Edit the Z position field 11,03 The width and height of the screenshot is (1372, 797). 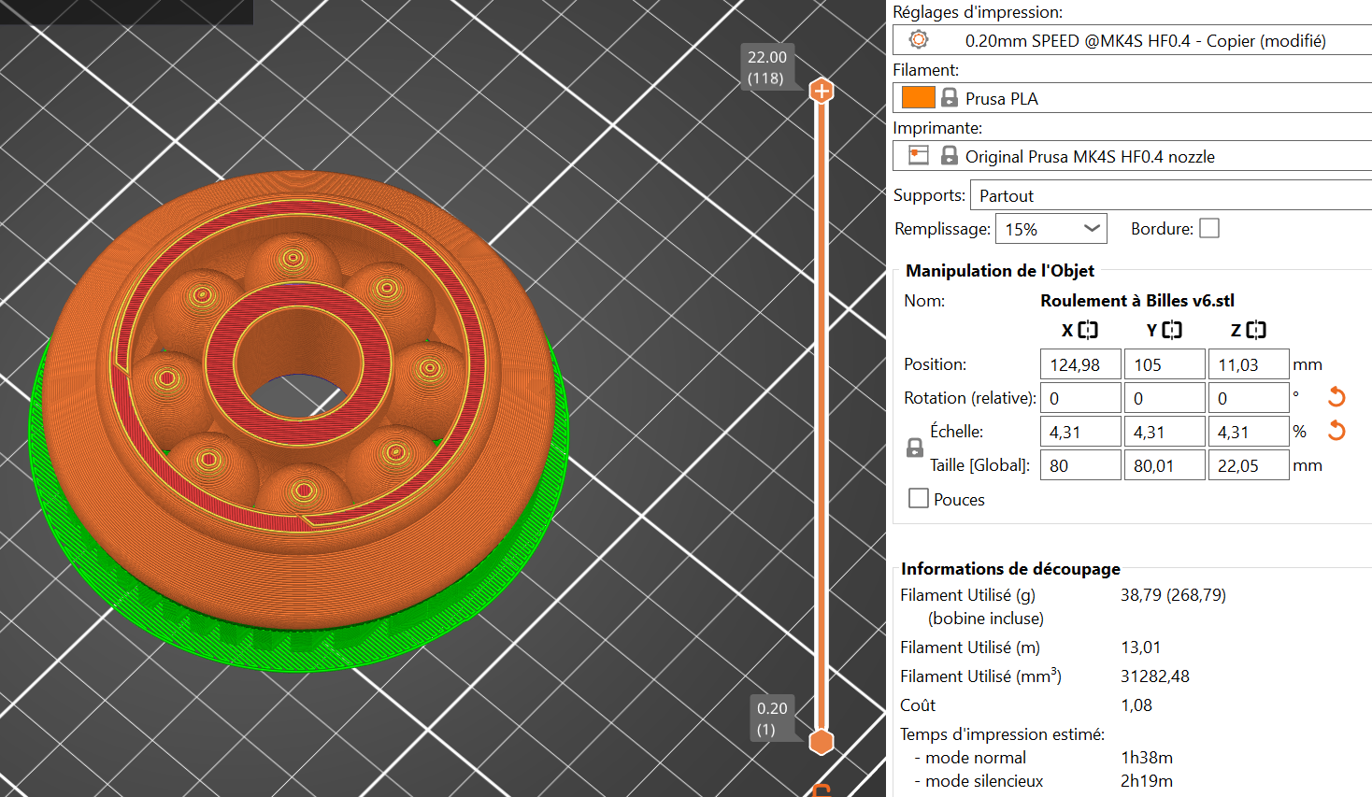coord(1249,364)
